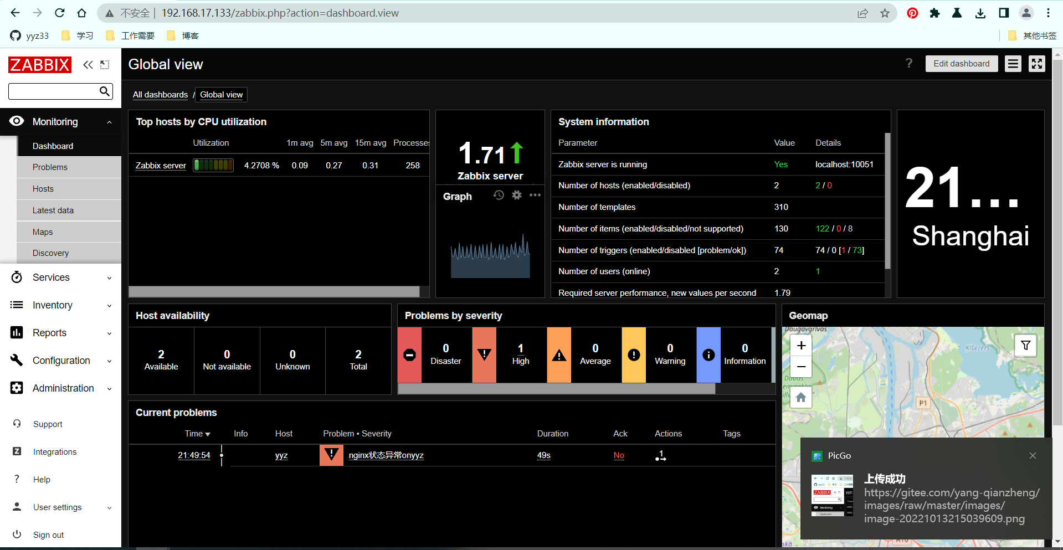Screen dimensions: 1063x550
Task: Expand the Administration menu section
Action: click(109, 389)
